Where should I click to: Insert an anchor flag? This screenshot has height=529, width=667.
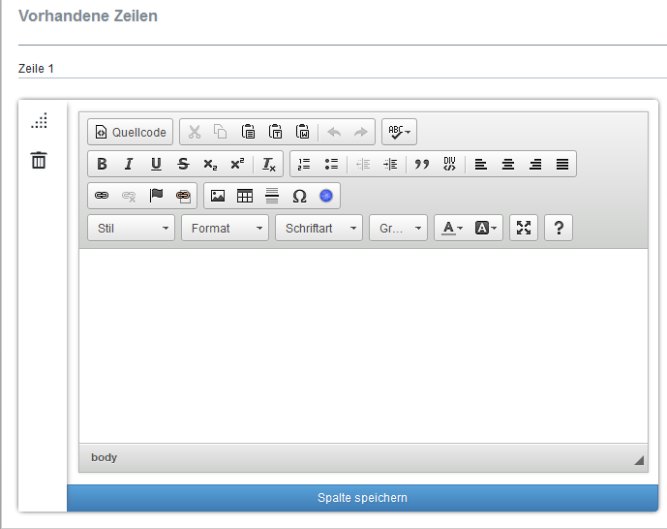[156, 196]
